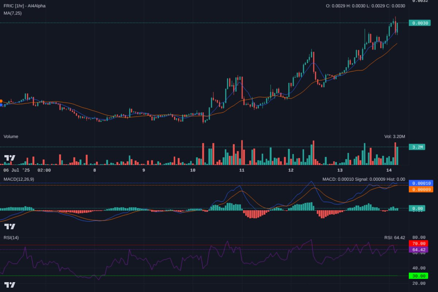The image size is (438, 292).
Task: Click the Volume panel label
Action: coord(11,137)
